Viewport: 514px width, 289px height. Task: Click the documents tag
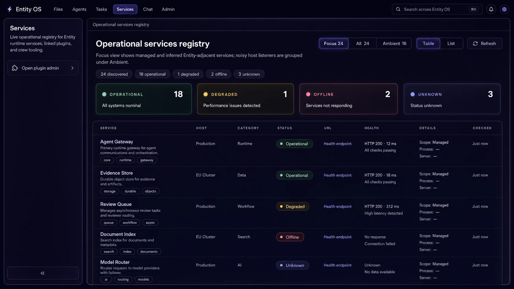(x=149, y=252)
